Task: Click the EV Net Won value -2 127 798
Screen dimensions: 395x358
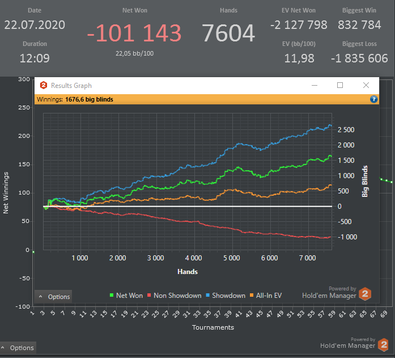Action: 299,25
